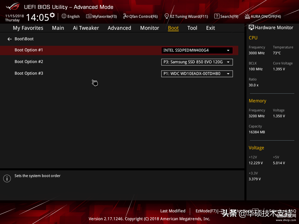Click CPU temperature value 73°C
Image resolution: width=299 pixels, height=224 pixels.
pyautogui.click(x=277, y=53)
